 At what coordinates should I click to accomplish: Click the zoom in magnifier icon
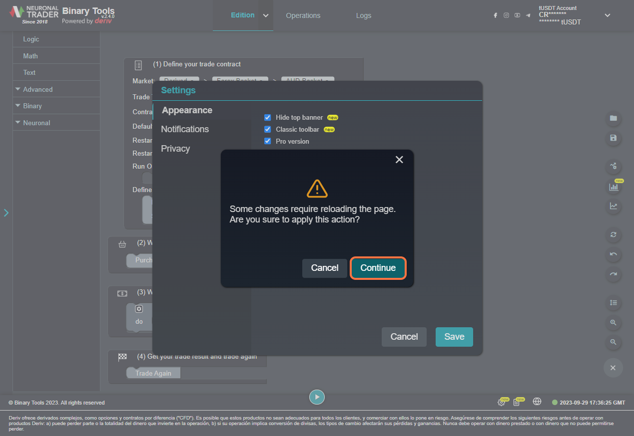tap(613, 323)
